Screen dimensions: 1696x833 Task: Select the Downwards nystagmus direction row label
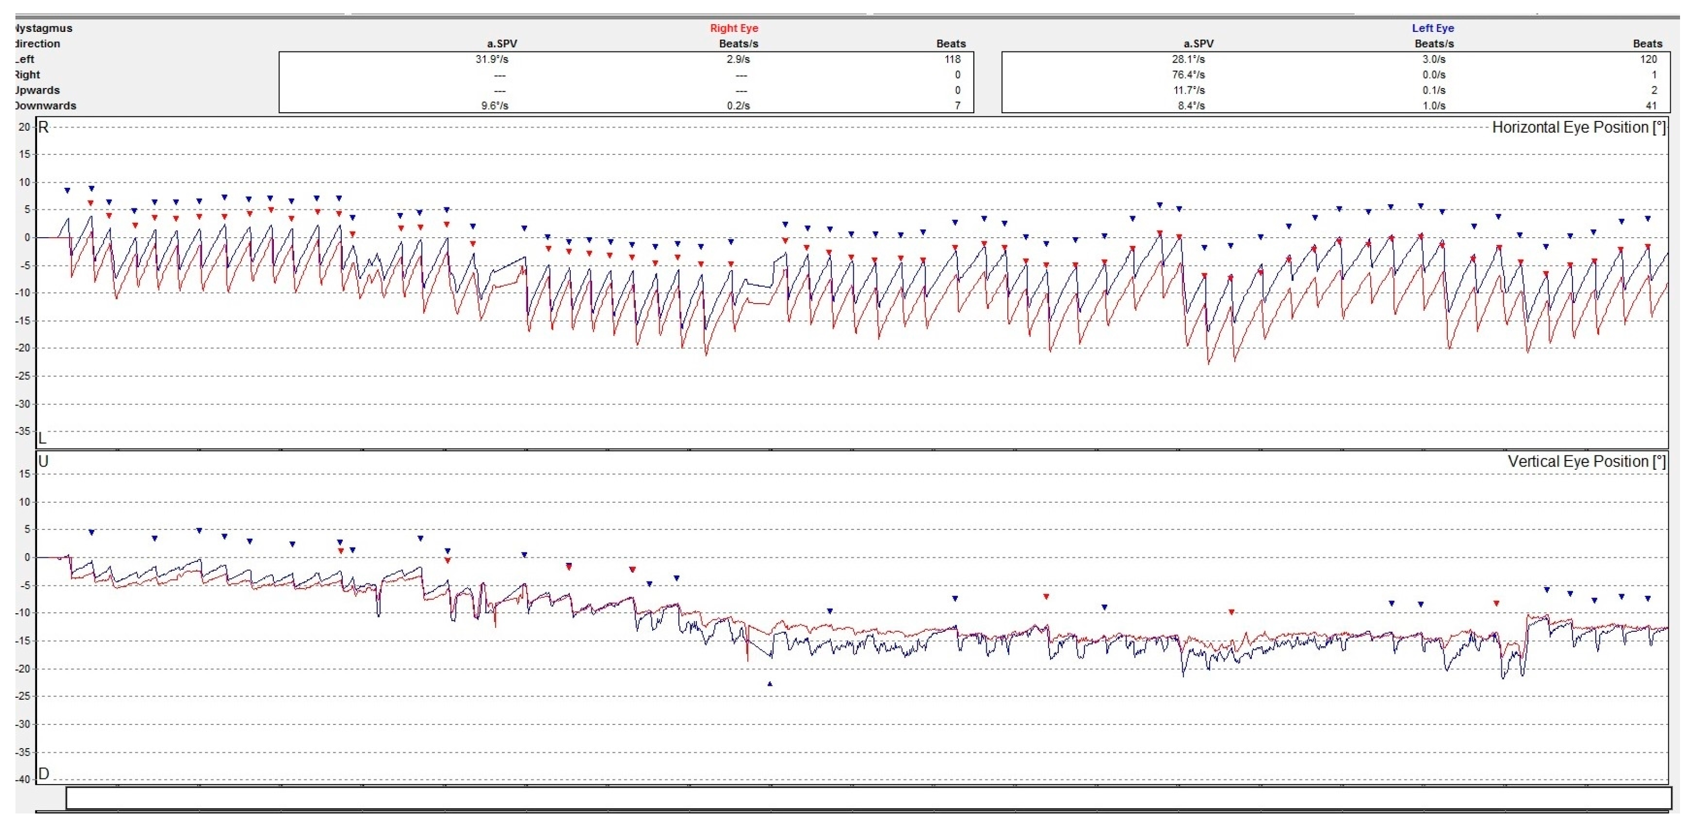pos(45,106)
